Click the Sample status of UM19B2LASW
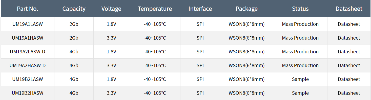 pos(300,79)
